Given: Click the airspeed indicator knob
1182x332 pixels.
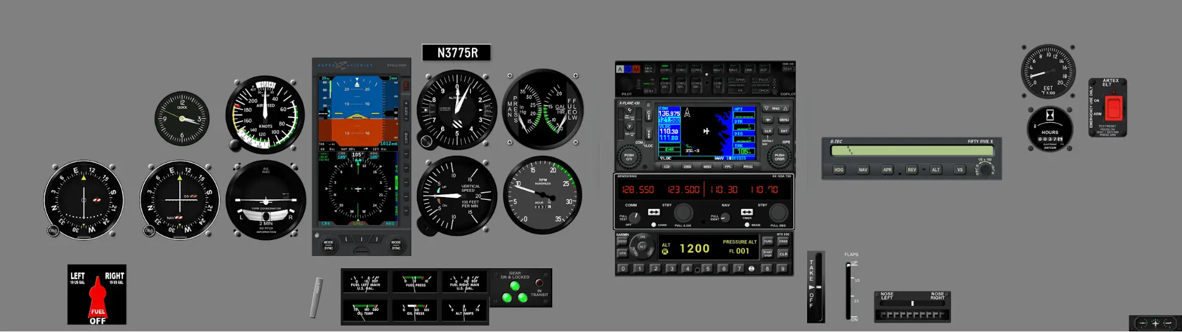Looking at the screenshot, I should tap(235, 144).
